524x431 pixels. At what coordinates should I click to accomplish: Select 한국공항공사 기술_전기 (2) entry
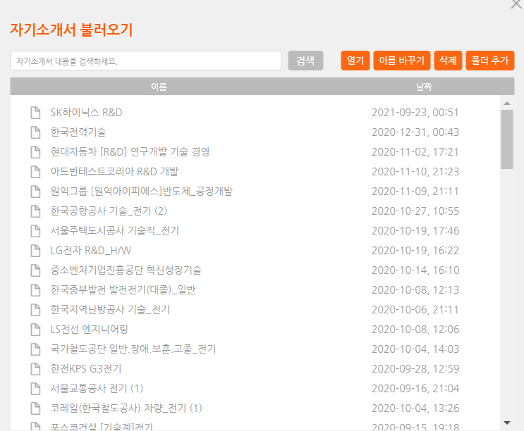pyautogui.click(x=109, y=211)
